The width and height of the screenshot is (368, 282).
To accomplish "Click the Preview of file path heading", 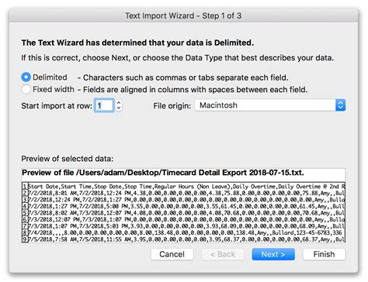I will [163, 173].
